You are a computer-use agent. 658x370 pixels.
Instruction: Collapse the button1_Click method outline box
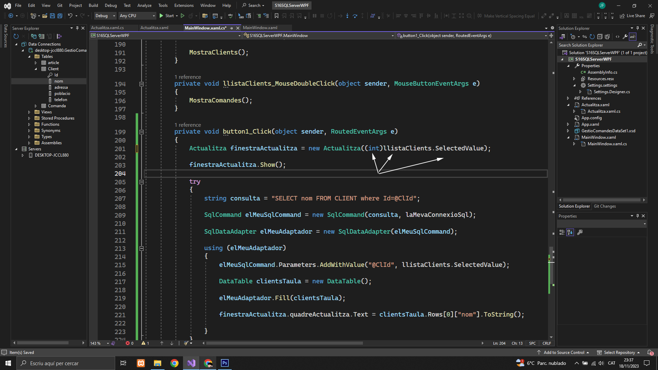[141, 132]
